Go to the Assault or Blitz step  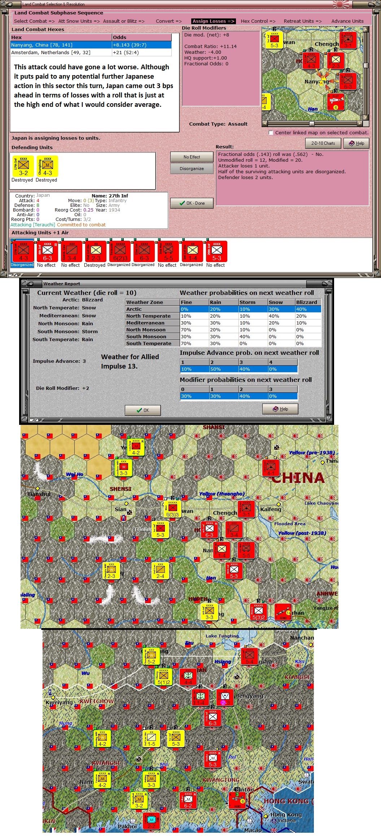(x=124, y=21)
